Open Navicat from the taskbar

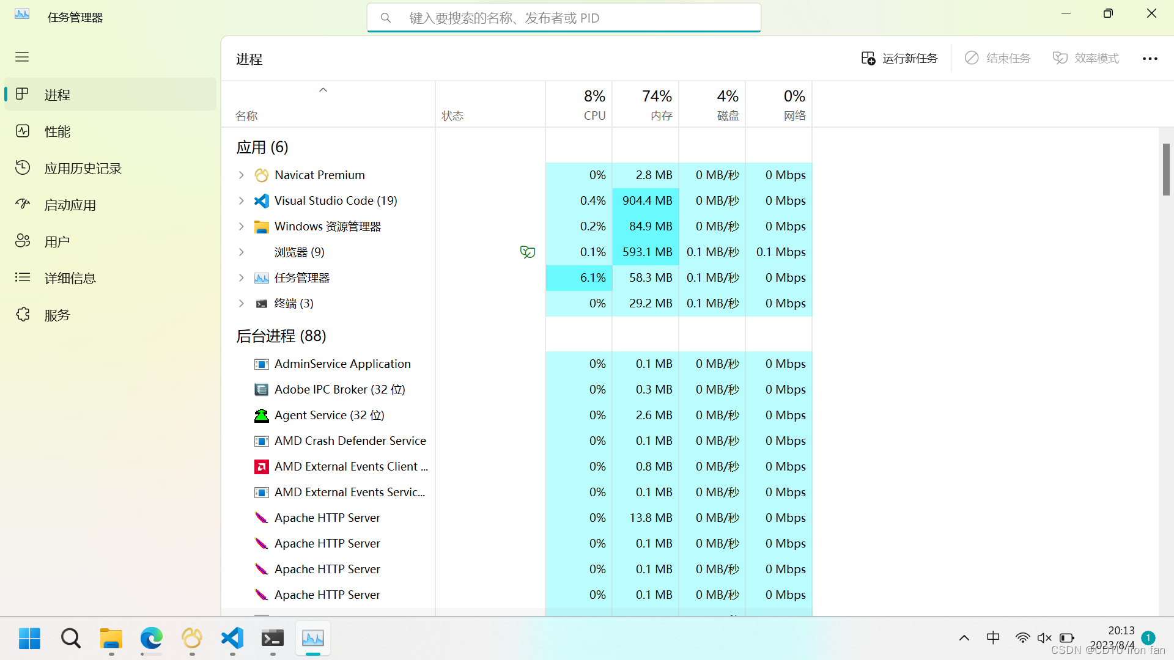click(x=192, y=639)
